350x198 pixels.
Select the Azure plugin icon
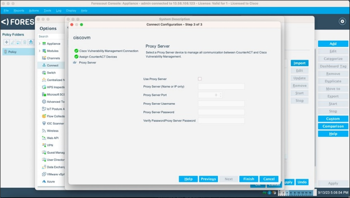pos(44,182)
